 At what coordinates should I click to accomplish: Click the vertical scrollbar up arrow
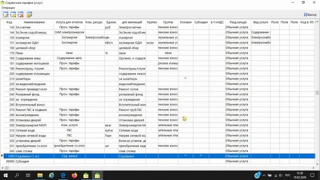[317, 21]
